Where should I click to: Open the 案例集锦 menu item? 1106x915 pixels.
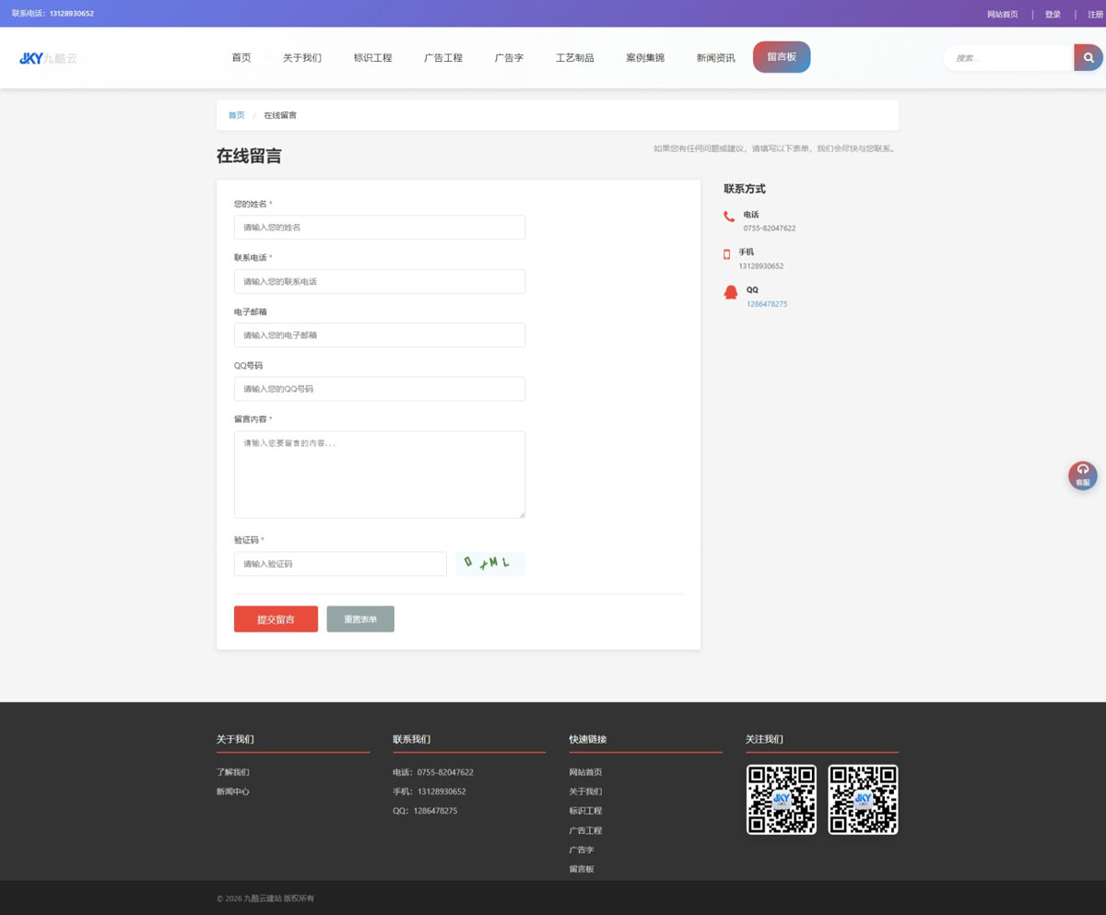tap(645, 57)
